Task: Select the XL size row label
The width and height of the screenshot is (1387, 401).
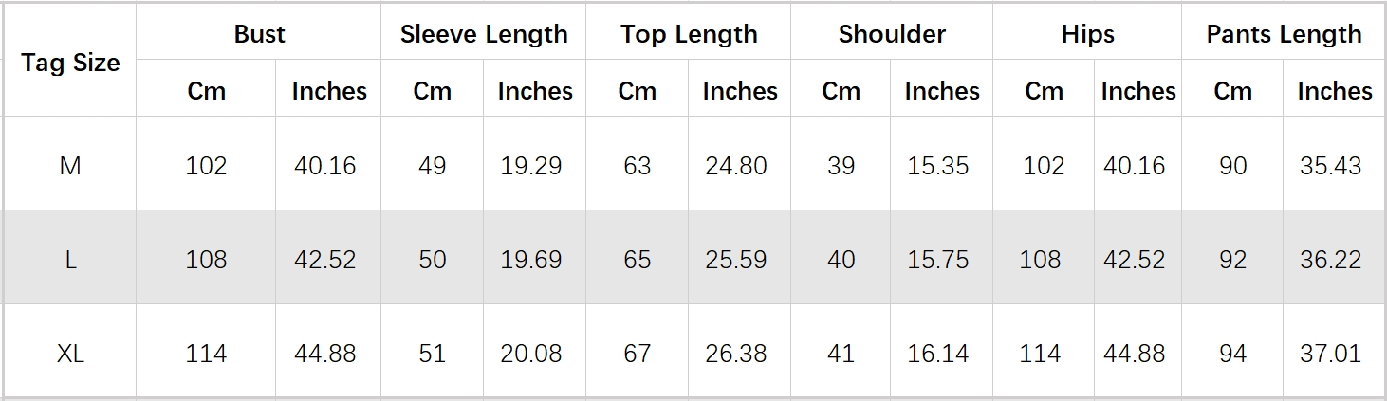Action: 70,354
